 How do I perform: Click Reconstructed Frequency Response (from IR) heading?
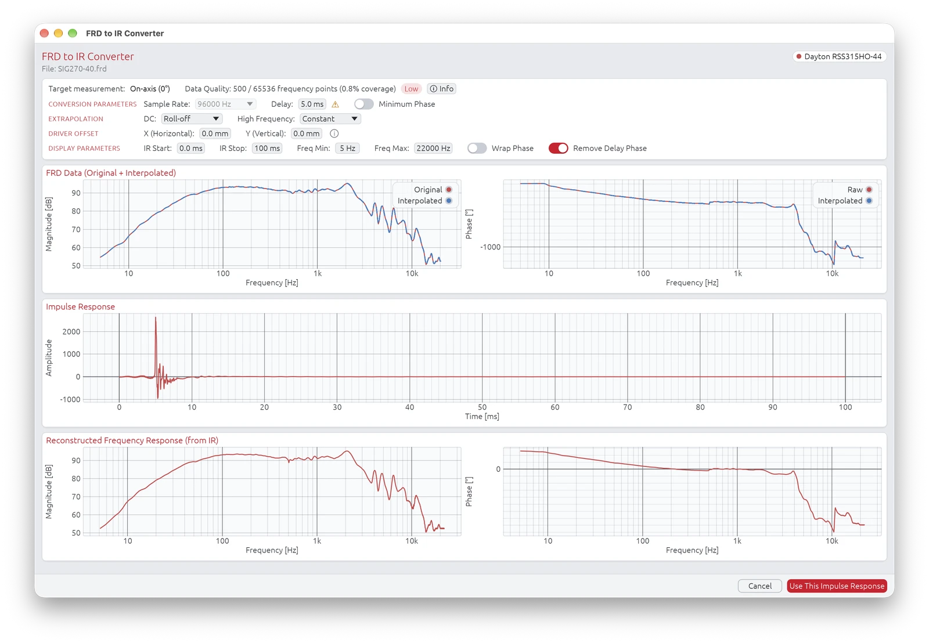pyautogui.click(x=132, y=440)
